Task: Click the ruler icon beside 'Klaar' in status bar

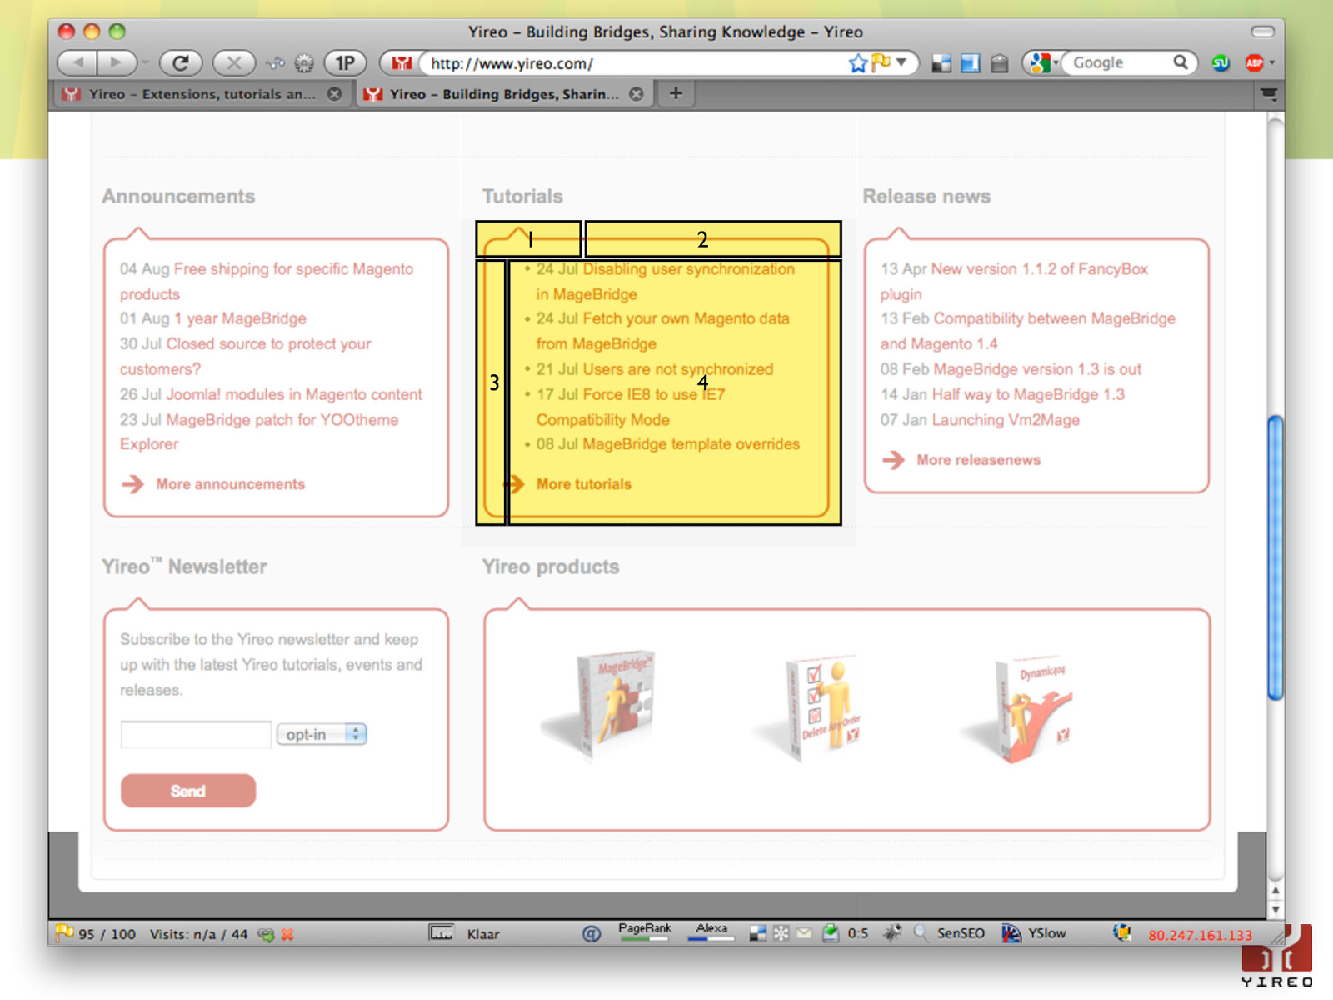Action: click(441, 932)
